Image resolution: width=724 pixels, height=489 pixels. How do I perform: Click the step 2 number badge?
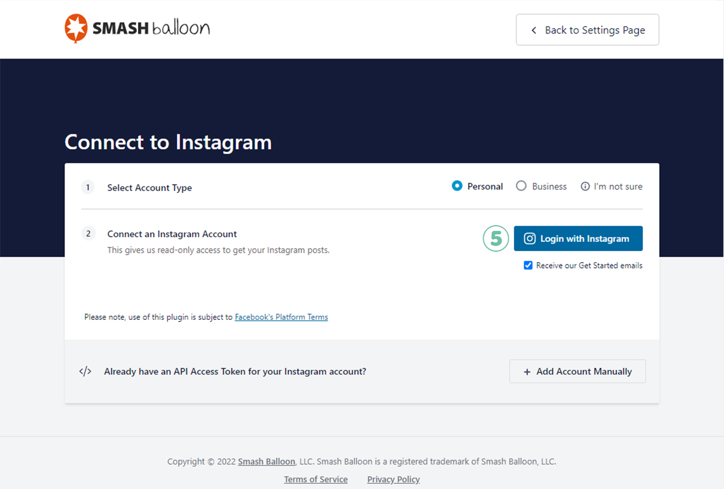point(88,234)
